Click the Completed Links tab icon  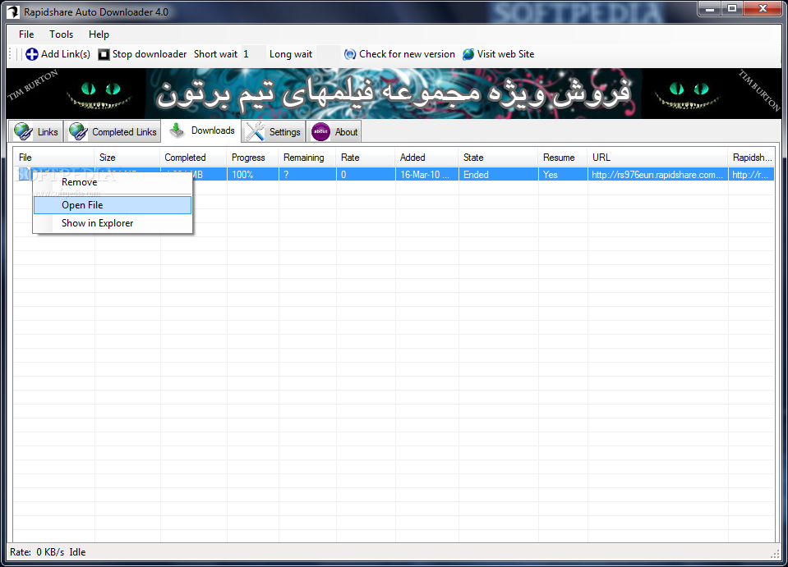tap(78, 131)
